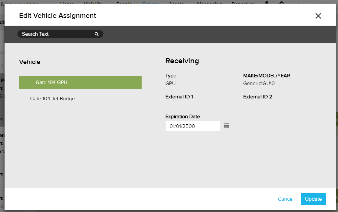The width and height of the screenshot is (338, 212).
Task: Click the Cancel link
Action: (286, 199)
